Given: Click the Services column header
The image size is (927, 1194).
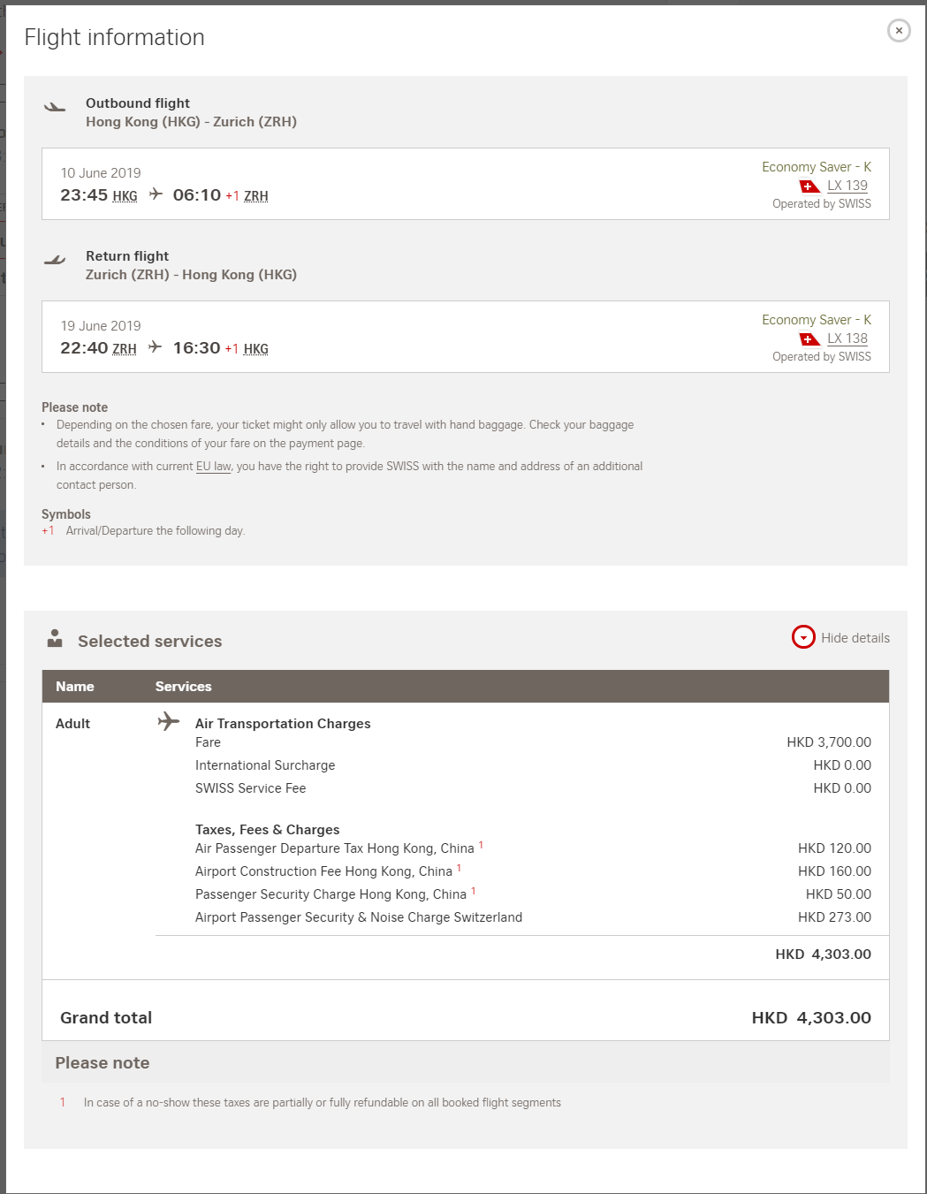Looking at the screenshot, I should pos(184,687).
